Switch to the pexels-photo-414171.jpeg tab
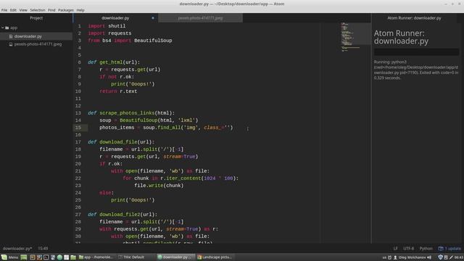 tap(200, 18)
